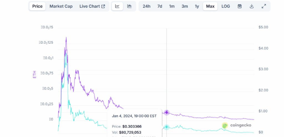Set time range to 1y
Image resolution: width=284 pixels, height=137 pixels.
click(197, 6)
